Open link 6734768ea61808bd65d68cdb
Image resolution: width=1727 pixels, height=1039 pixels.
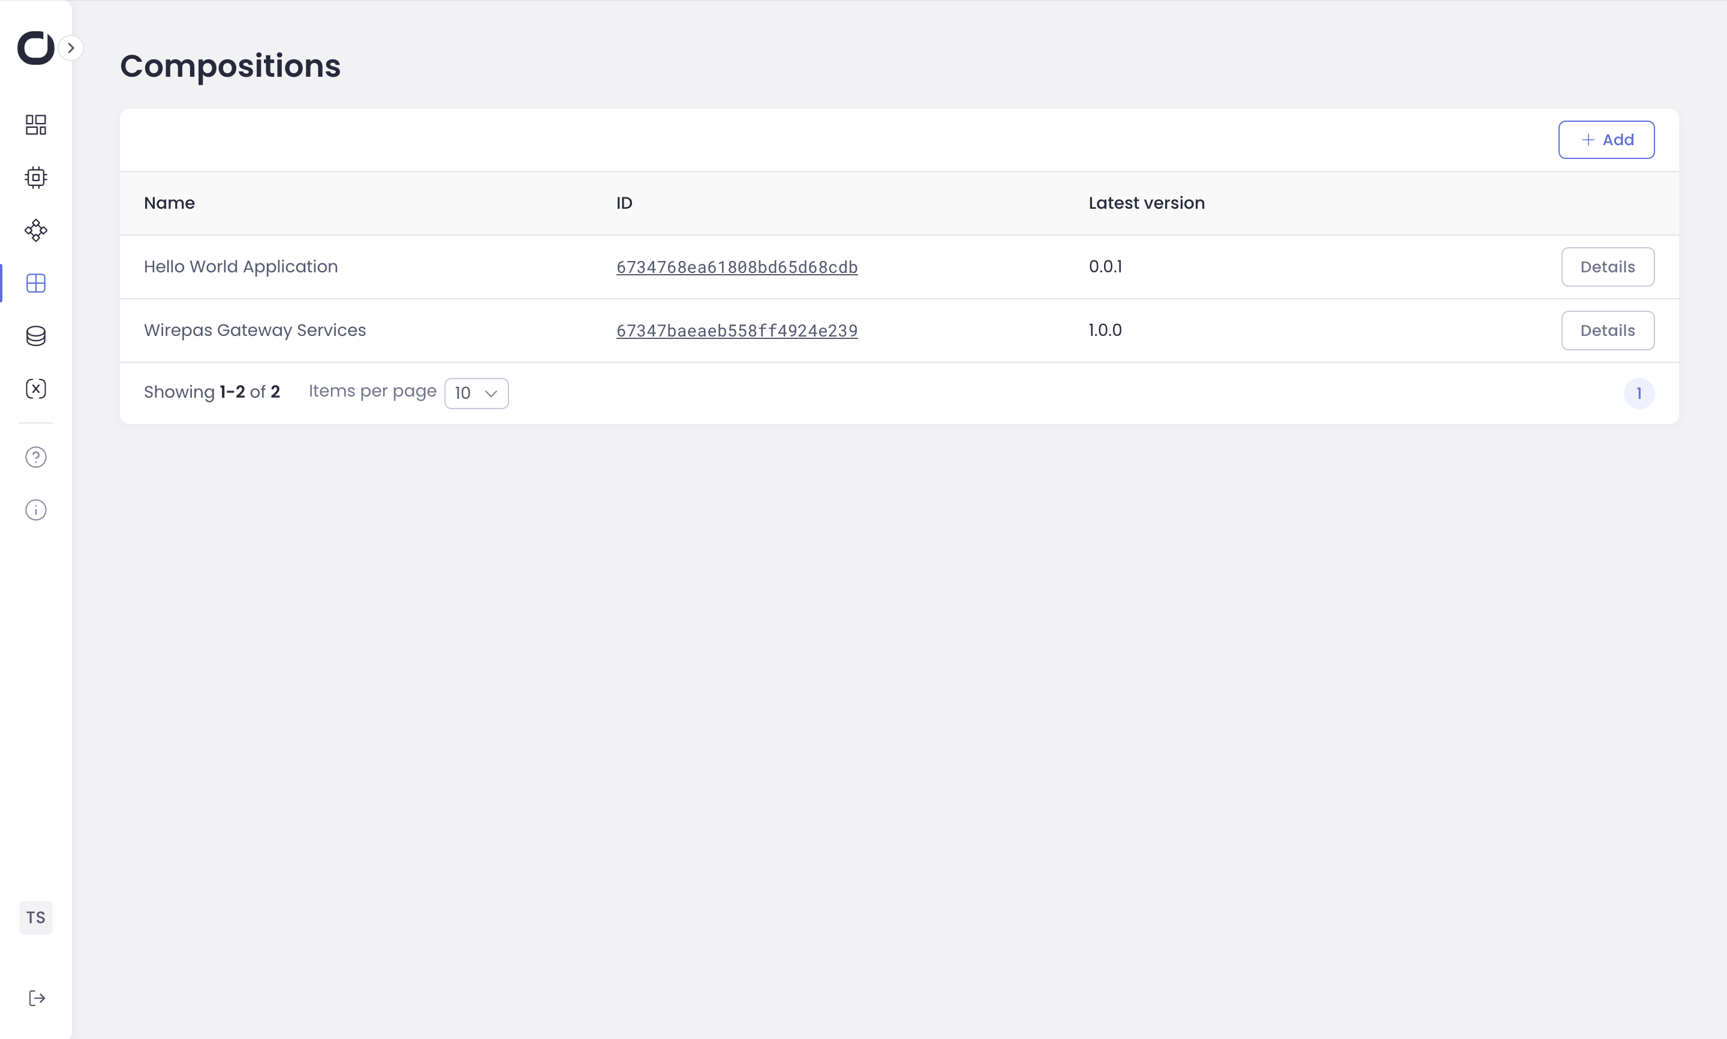point(737,267)
